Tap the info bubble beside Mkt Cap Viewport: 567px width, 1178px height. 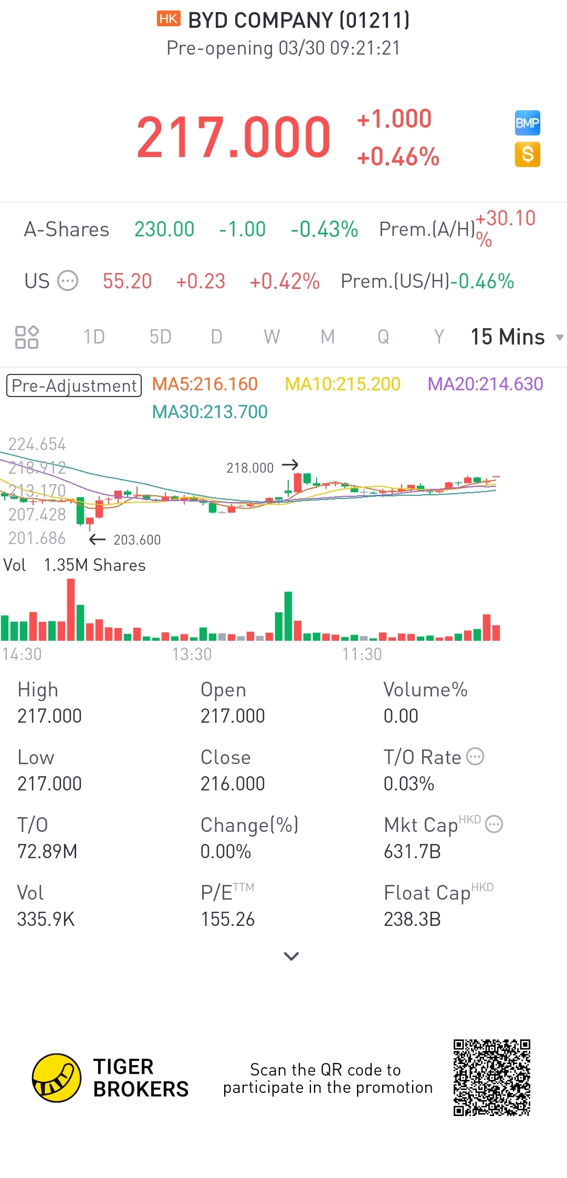click(494, 825)
